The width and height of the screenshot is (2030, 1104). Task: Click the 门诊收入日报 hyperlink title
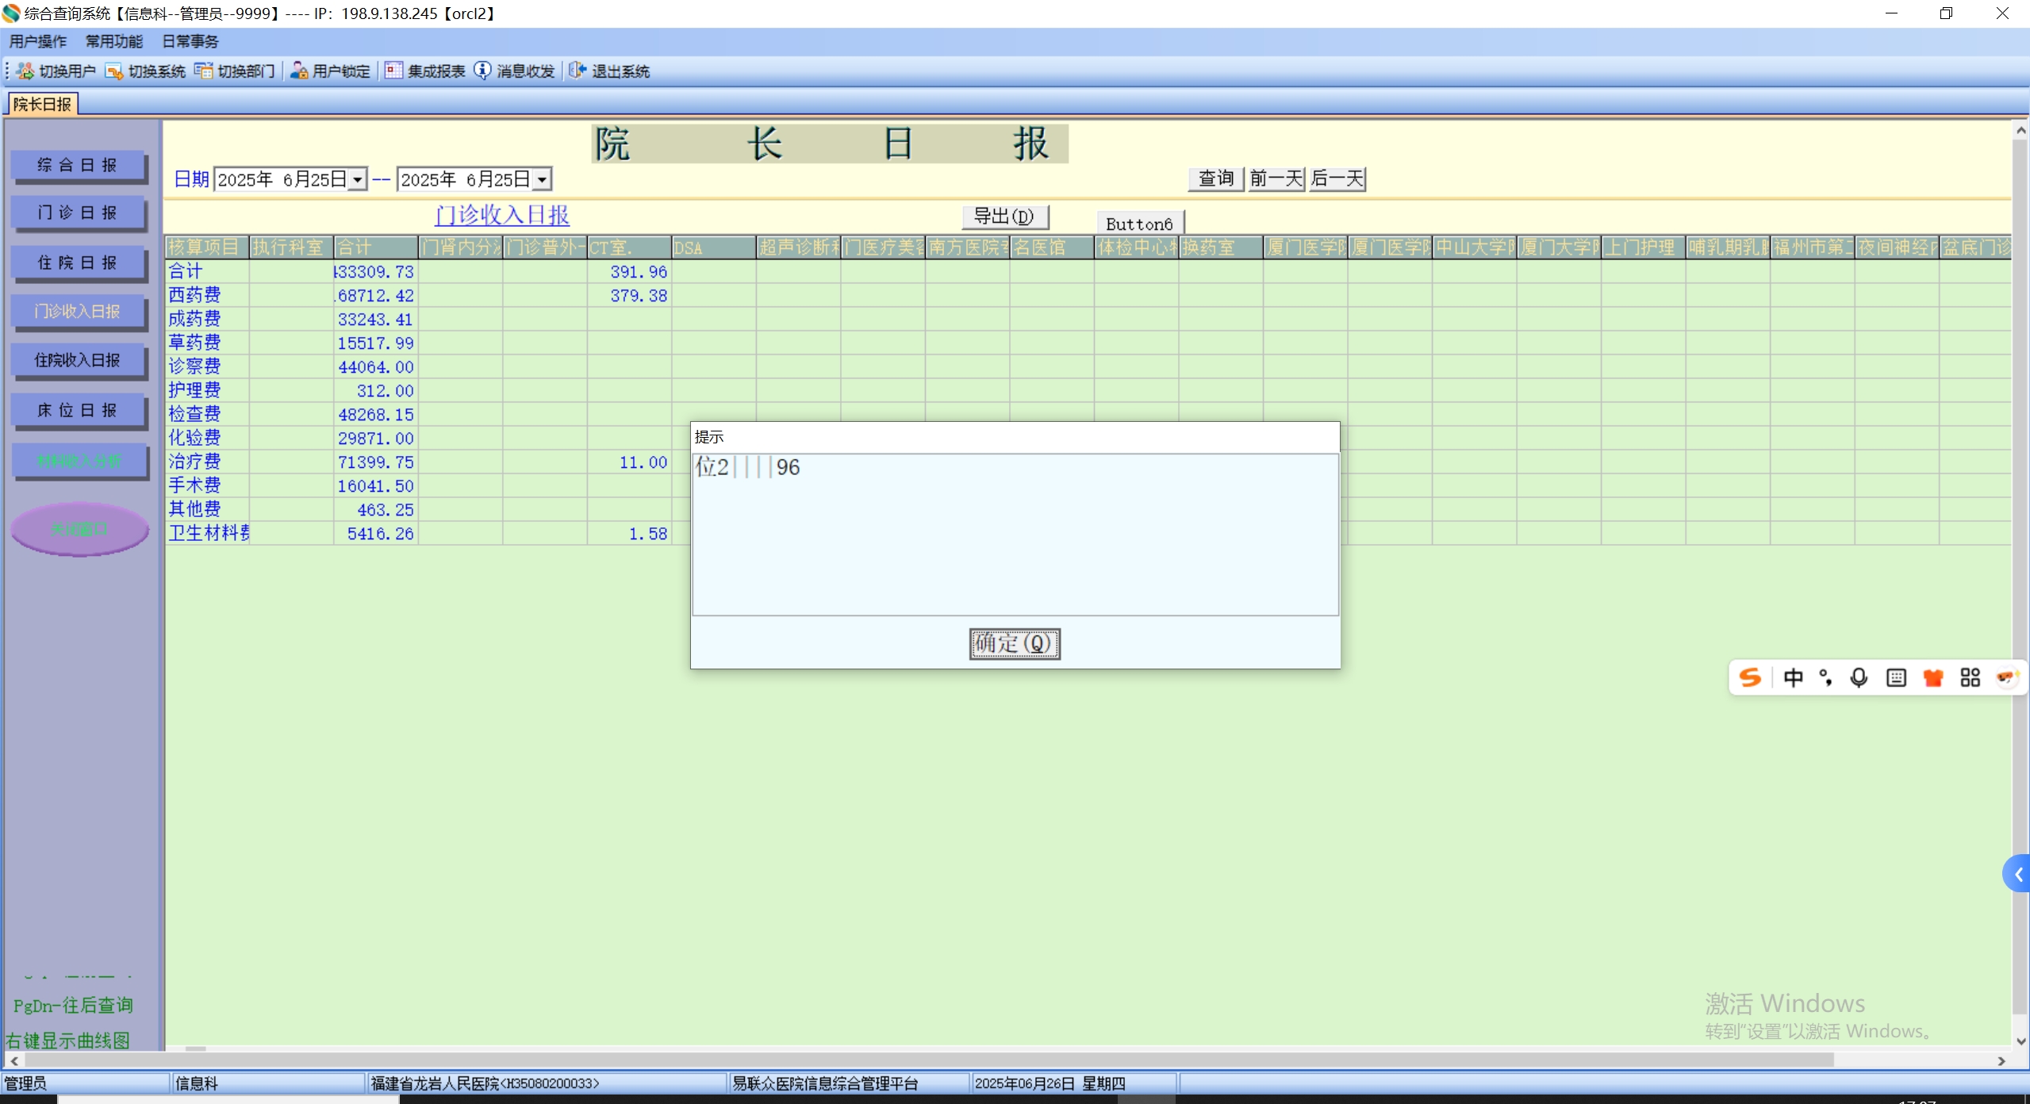[502, 215]
